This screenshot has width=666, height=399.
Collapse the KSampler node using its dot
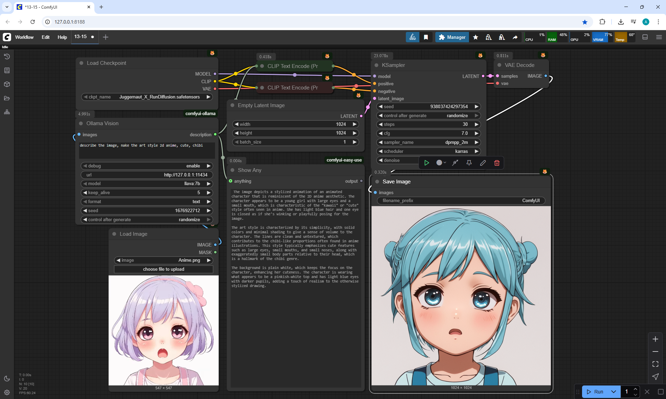[376, 65]
